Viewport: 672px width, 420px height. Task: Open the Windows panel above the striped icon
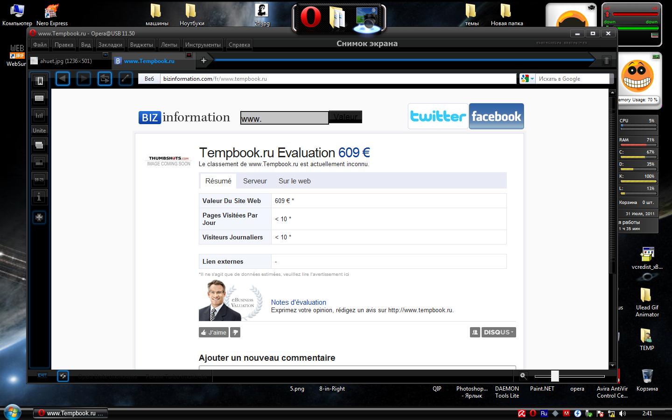[x=39, y=145]
